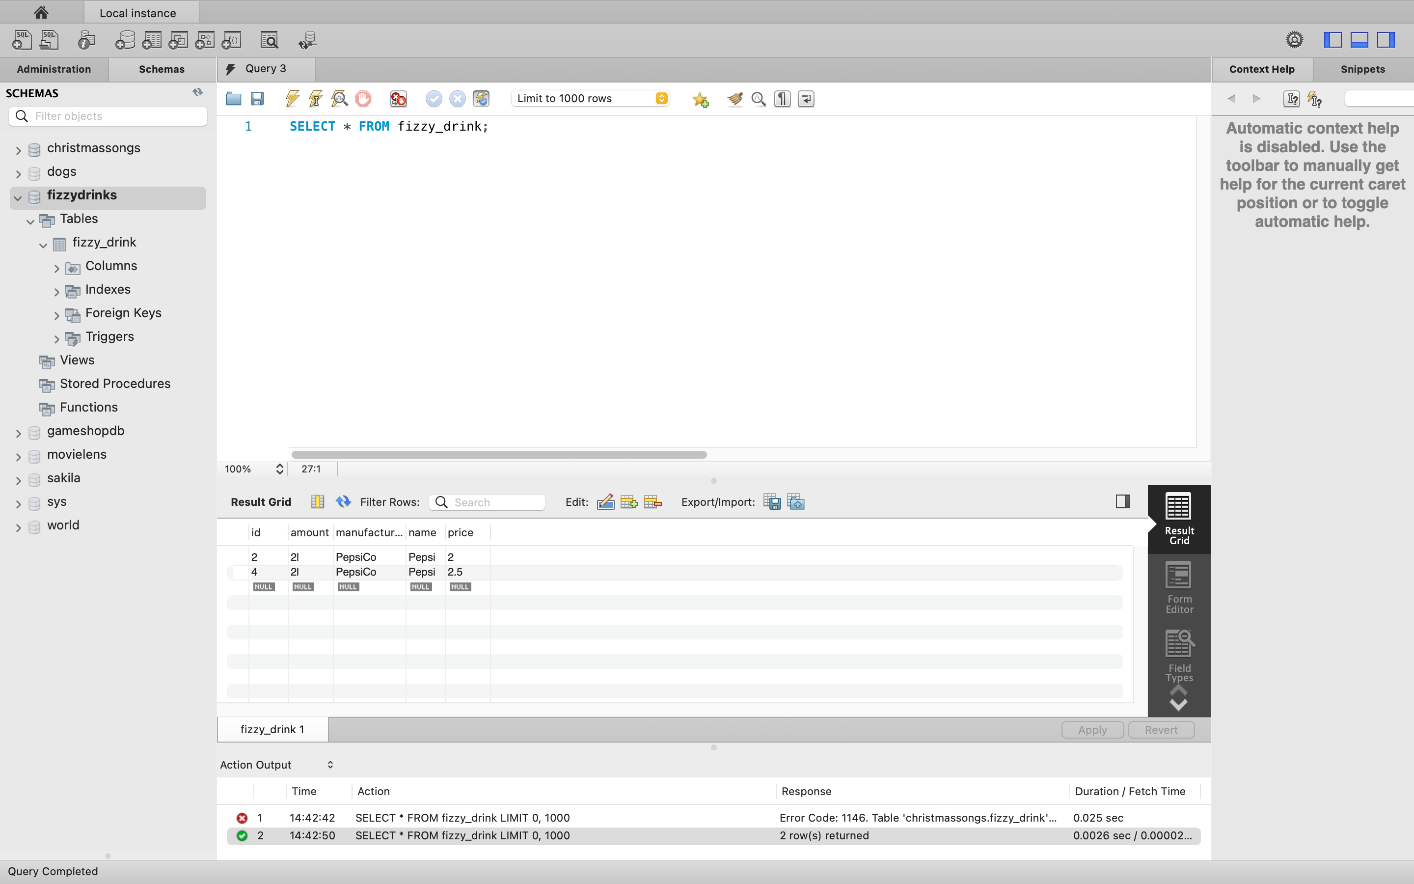Image resolution: width=1414 pixels, height=884 pixels.
Task: Click the stop execution hand icon
Action: [363, 99]
